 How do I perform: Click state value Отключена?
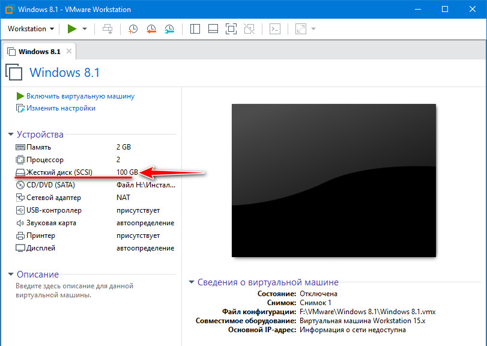click(x=318, y=294)
